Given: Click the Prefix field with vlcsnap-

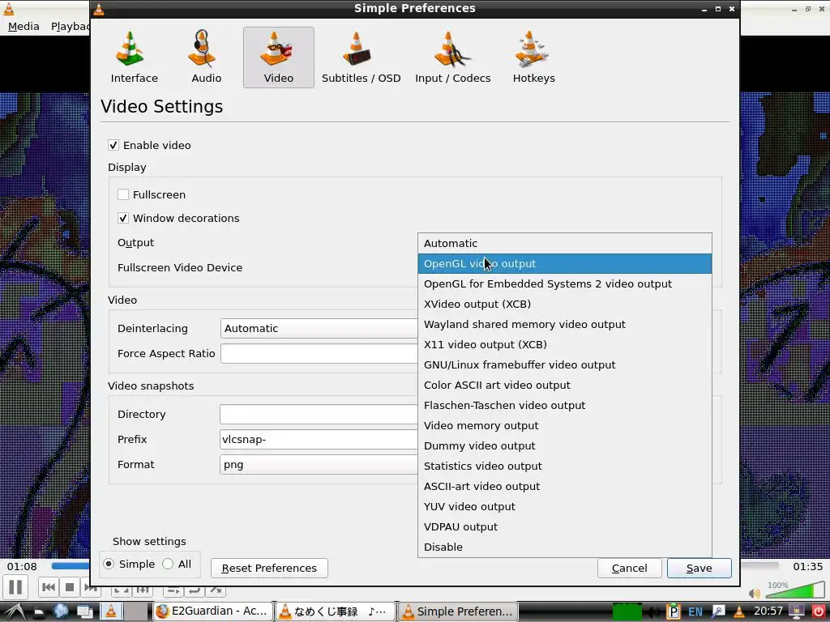Looking at the screenshot, I should click(x=319, y=439).
